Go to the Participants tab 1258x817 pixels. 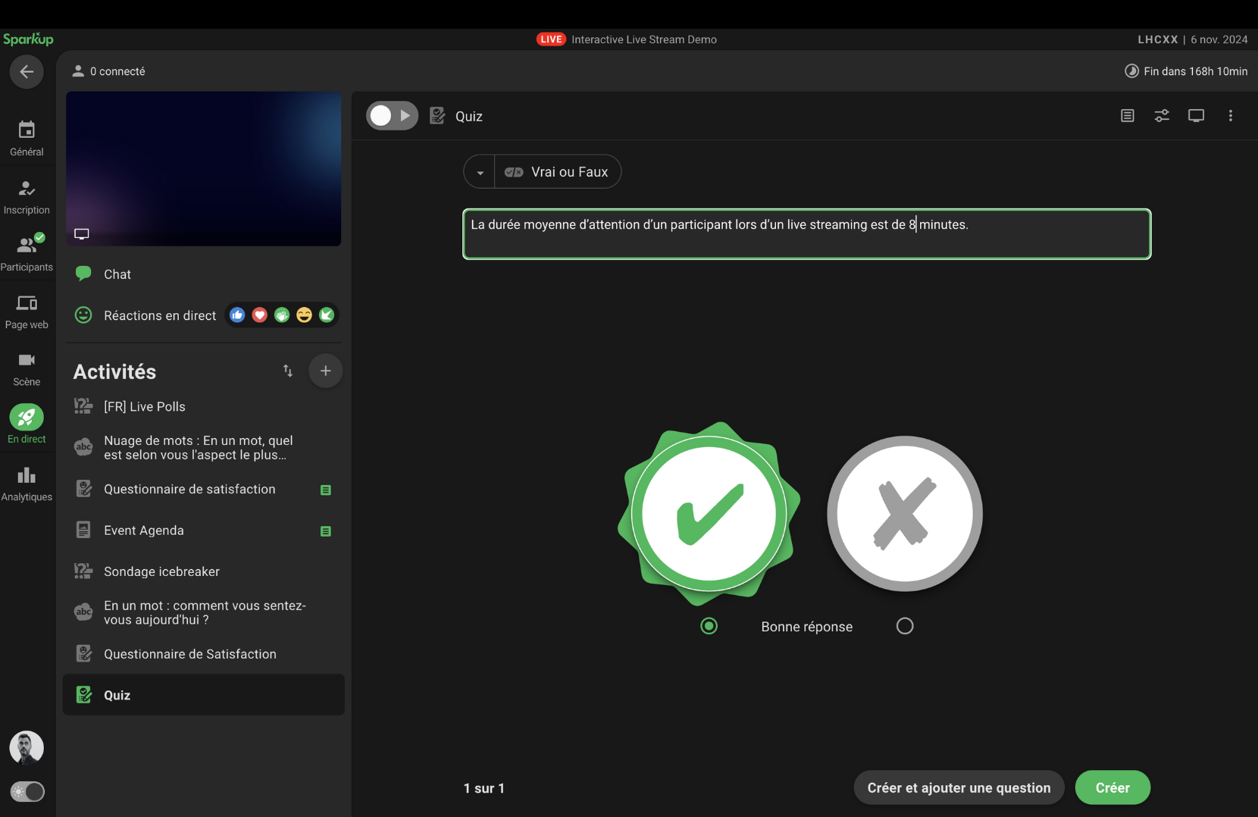click(x=27, y=253)
